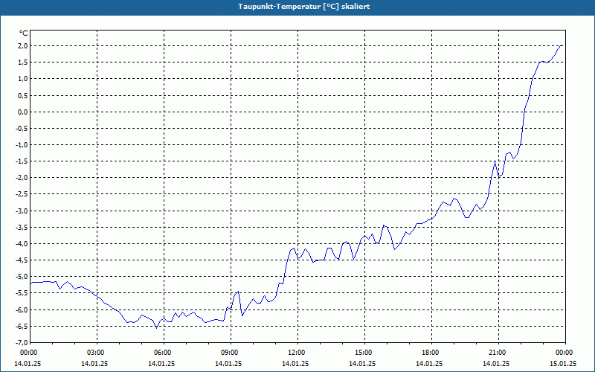Choose the '-4,0' y-axis label
Screen dimensions: 595x372
pyautogui.click(x=22, y=244)
